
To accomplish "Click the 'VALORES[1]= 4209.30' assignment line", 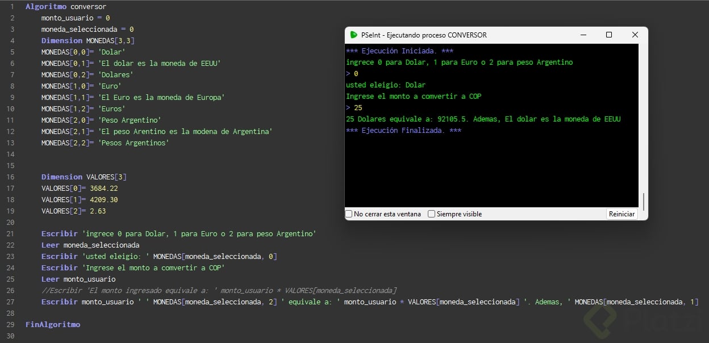I will 80,199.
